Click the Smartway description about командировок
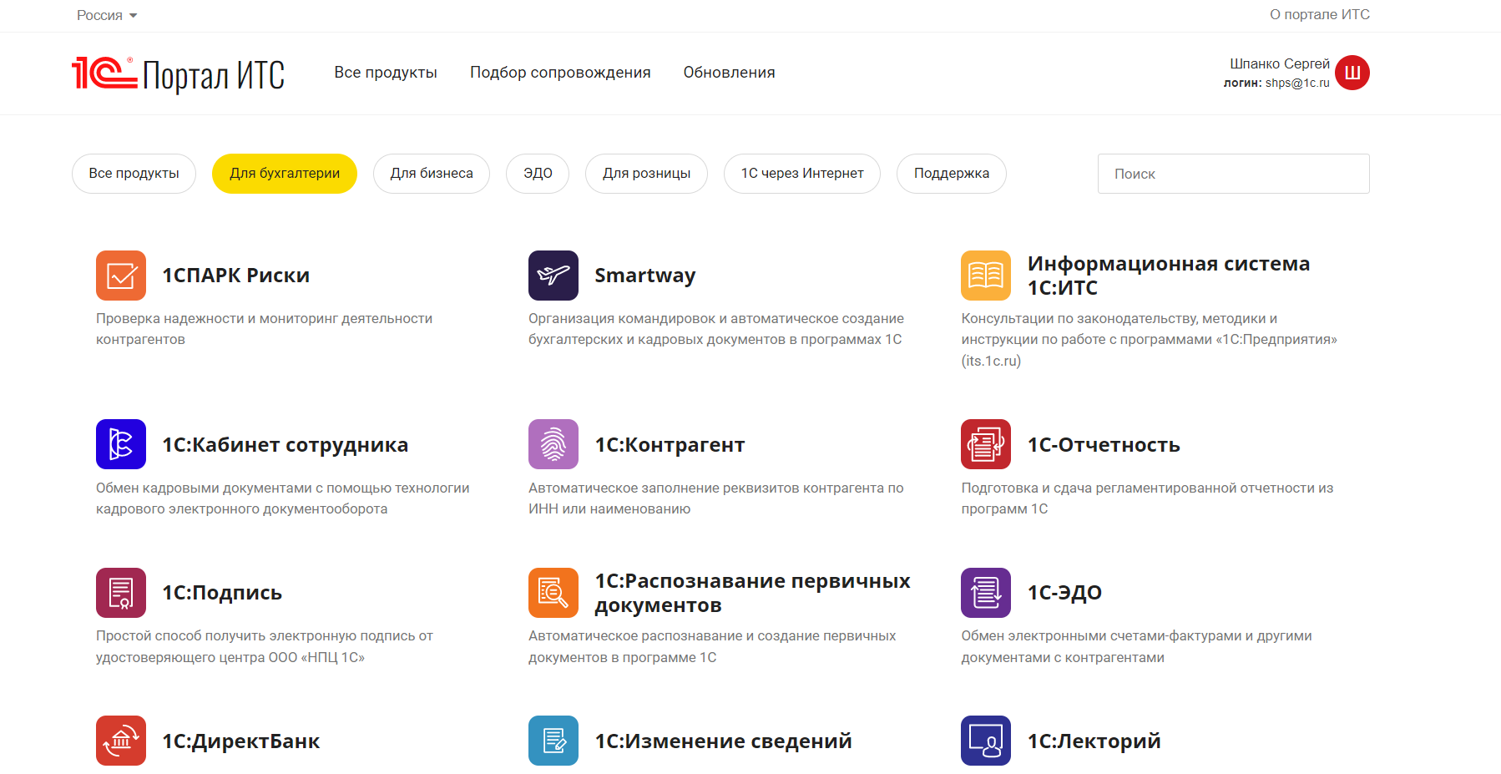Screen dimensions: 1501x774 (x=716, y=329)
